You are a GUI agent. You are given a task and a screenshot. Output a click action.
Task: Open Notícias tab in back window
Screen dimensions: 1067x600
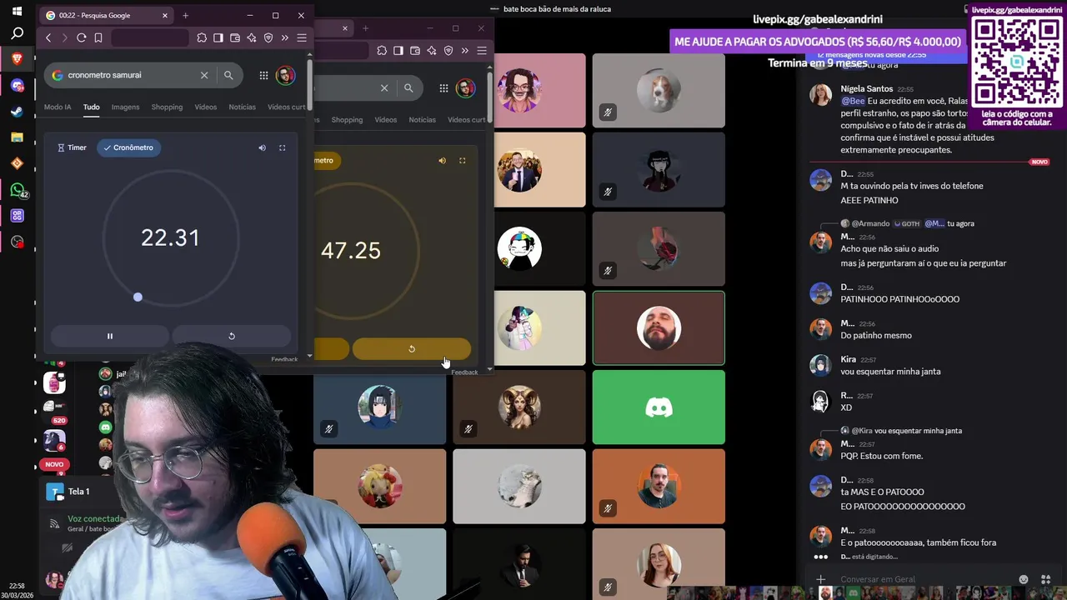[x=422, y=120]
